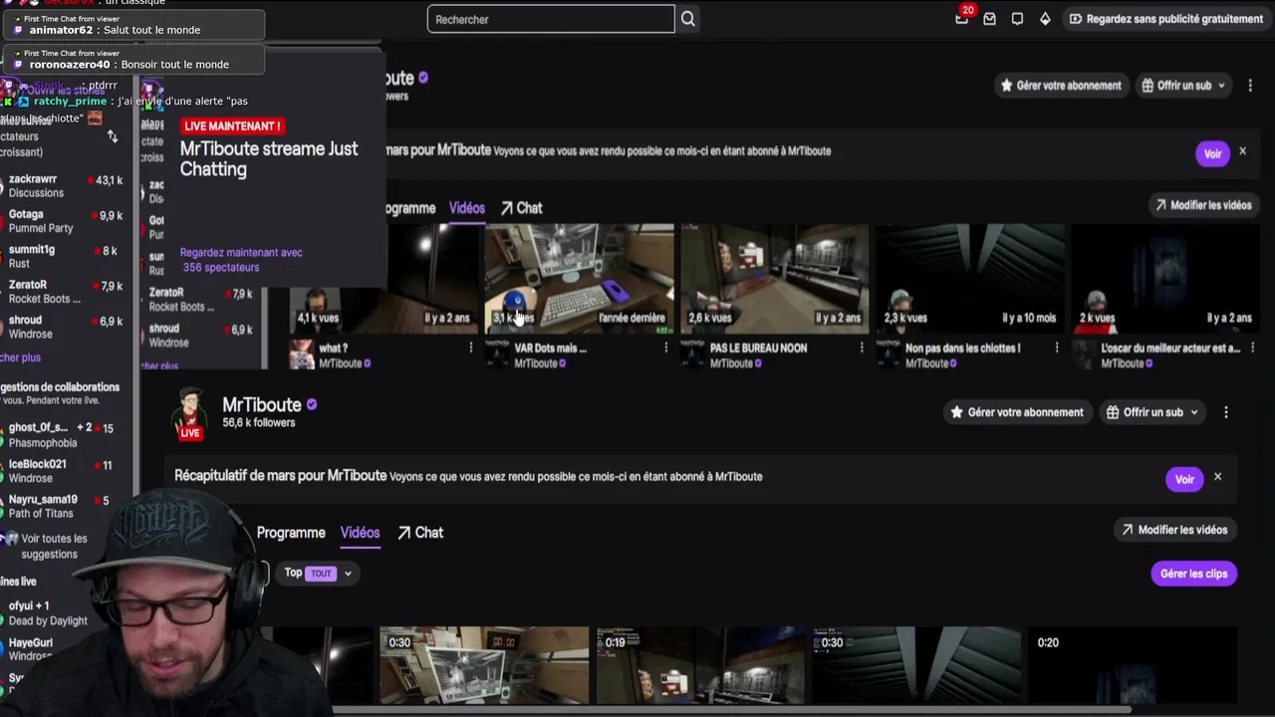
Task: Open "Non pas dans les chiottes !" thumbnail
Action: [x=969, y=279]
